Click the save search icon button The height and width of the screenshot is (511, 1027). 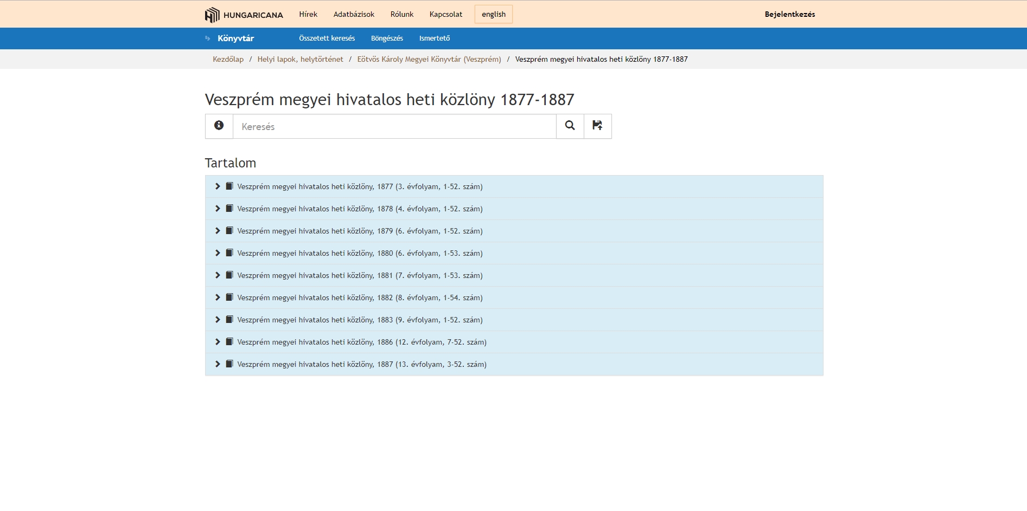click(x=598, y=126)
